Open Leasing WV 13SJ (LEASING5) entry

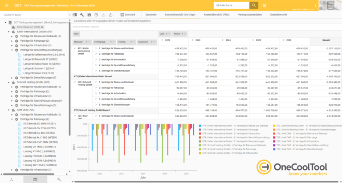[x=40, y=165]
